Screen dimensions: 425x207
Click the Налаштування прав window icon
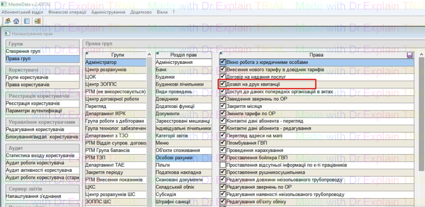point(6,34)
